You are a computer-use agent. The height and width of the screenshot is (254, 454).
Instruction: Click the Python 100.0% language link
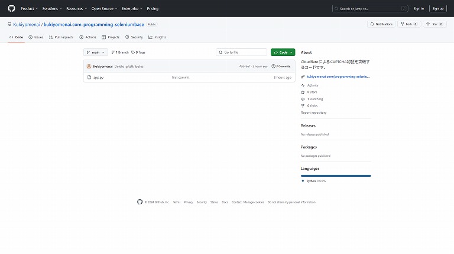[x=314, y=181]
